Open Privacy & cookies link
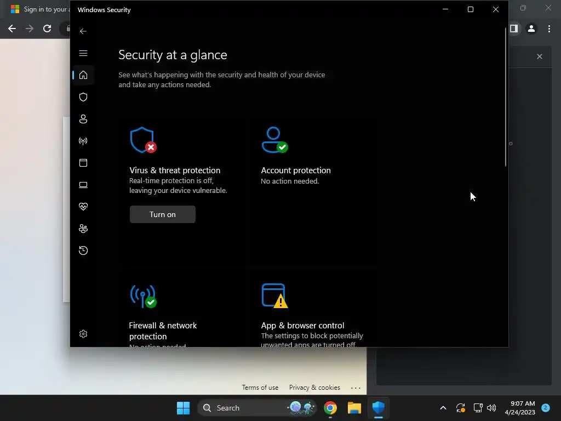This screenshot has height=421, width=561. click(314, 388)
